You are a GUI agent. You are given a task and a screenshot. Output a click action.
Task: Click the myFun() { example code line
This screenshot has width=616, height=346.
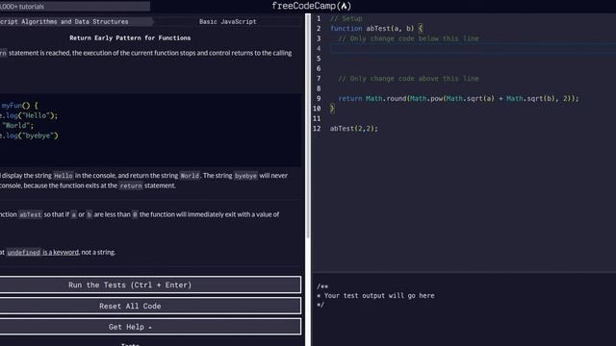pyautogui.click(x=19, y=106)
